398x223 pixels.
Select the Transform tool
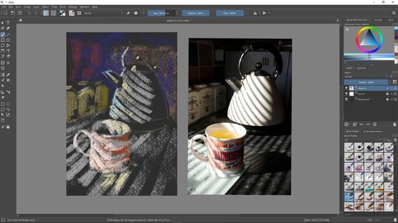click(2, 63)
